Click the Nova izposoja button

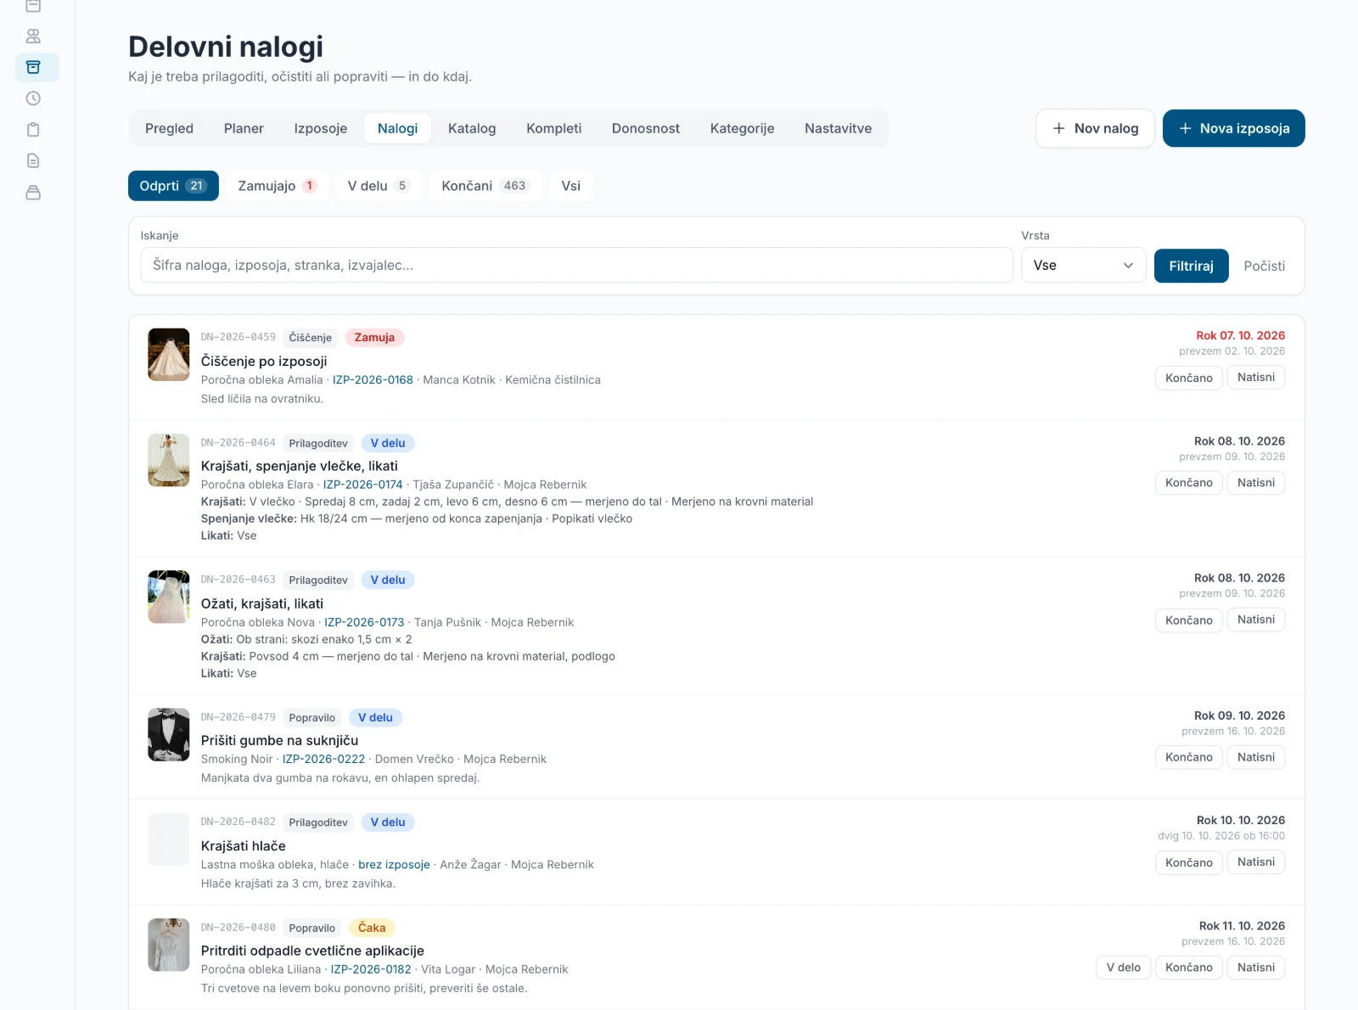(1233, 128)
